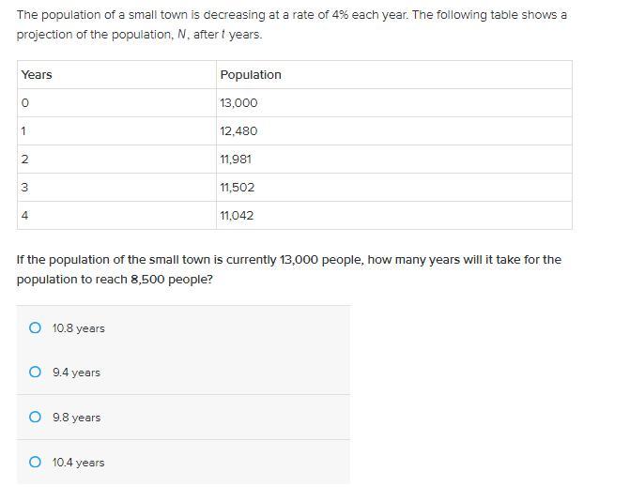
Task: Choose the 9.4 years radio option
Action: (35, 372)
